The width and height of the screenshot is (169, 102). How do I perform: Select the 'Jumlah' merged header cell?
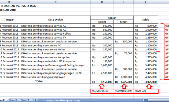112,18
